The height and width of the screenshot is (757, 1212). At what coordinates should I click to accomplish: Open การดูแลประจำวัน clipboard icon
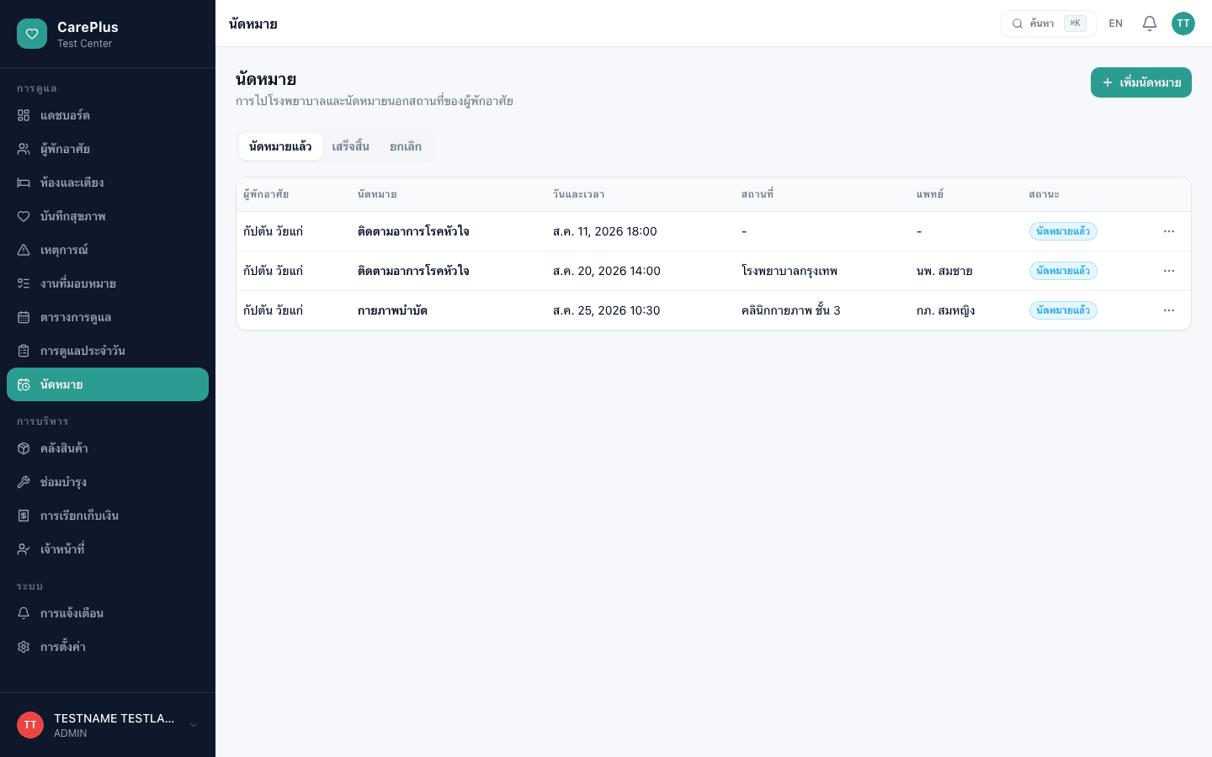(24, 351)
